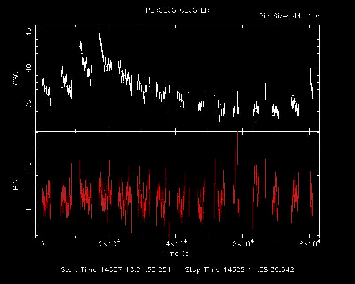Click the 1 tick label on PIN axis

(29, 210)
